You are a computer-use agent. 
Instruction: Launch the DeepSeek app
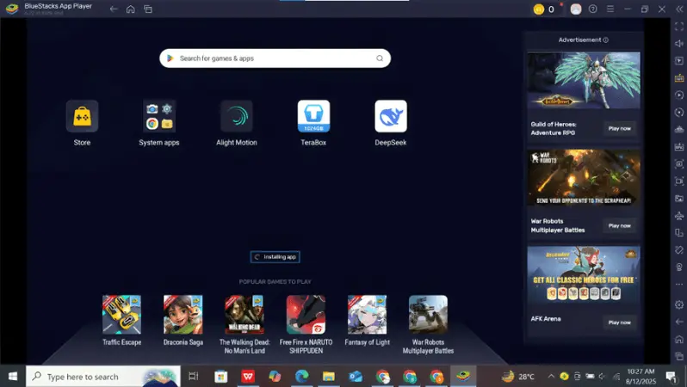391,116
